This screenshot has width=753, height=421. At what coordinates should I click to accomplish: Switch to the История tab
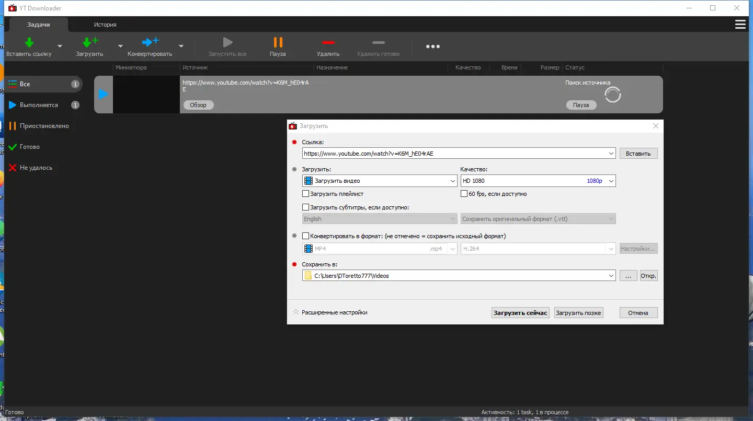pos(105,25)
